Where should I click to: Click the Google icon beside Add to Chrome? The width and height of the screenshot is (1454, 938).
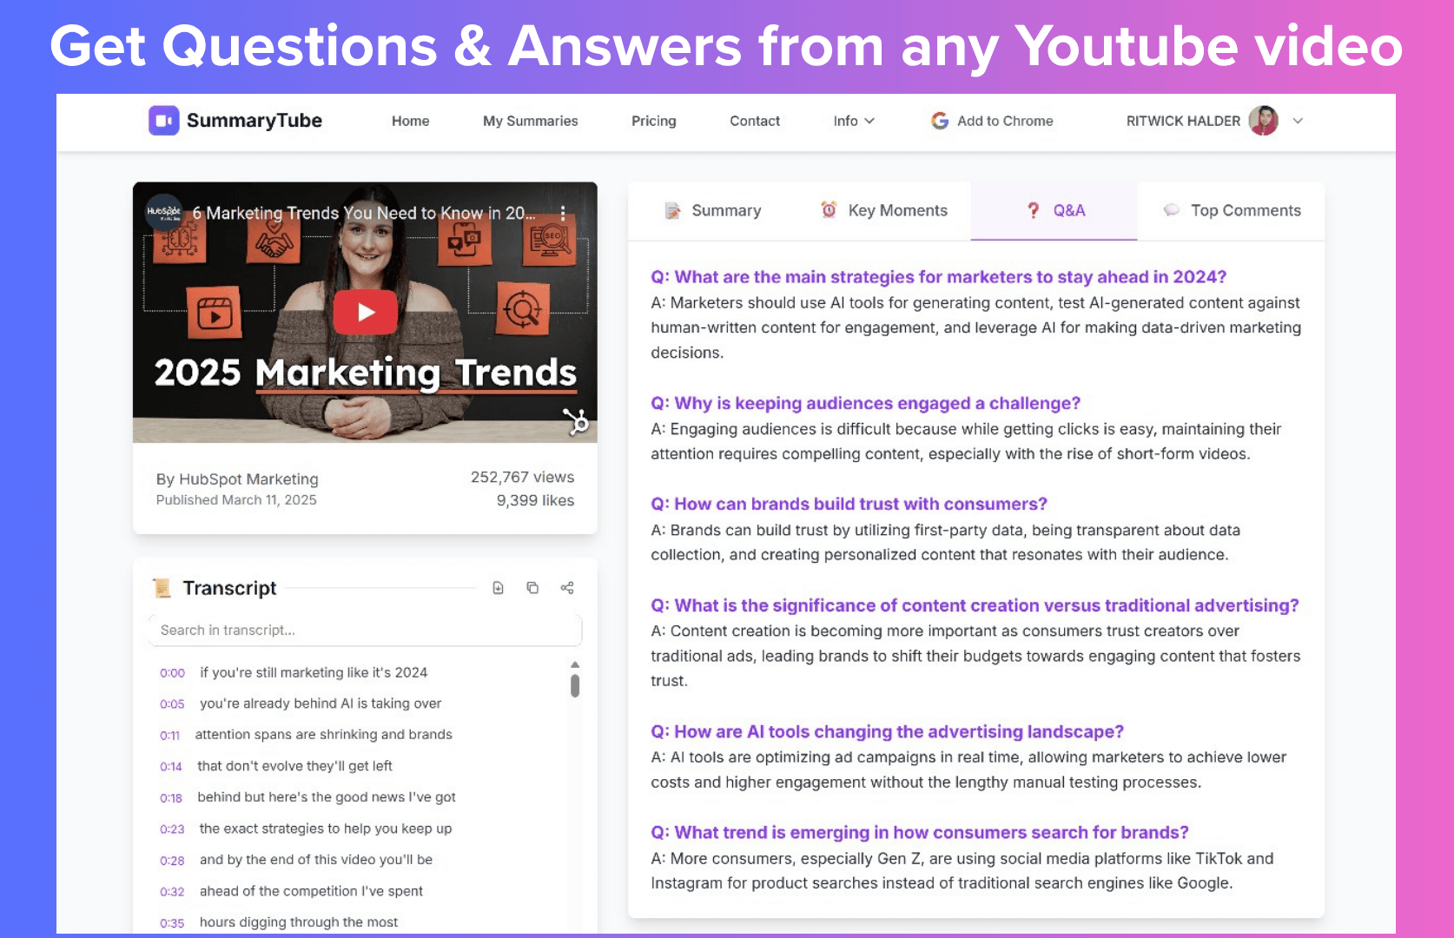[x=940, y=121]
